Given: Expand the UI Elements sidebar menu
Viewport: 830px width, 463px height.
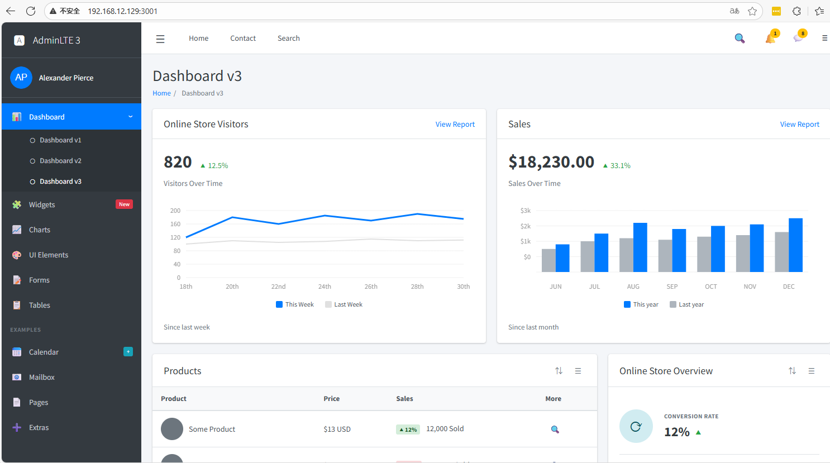Looking at the screenshot, I should click(49, 255).
